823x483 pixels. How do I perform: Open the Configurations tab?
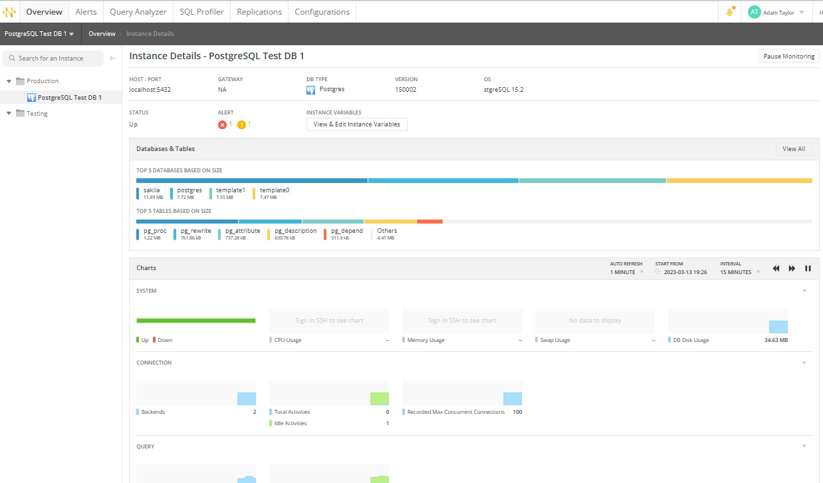pos(322,12)
